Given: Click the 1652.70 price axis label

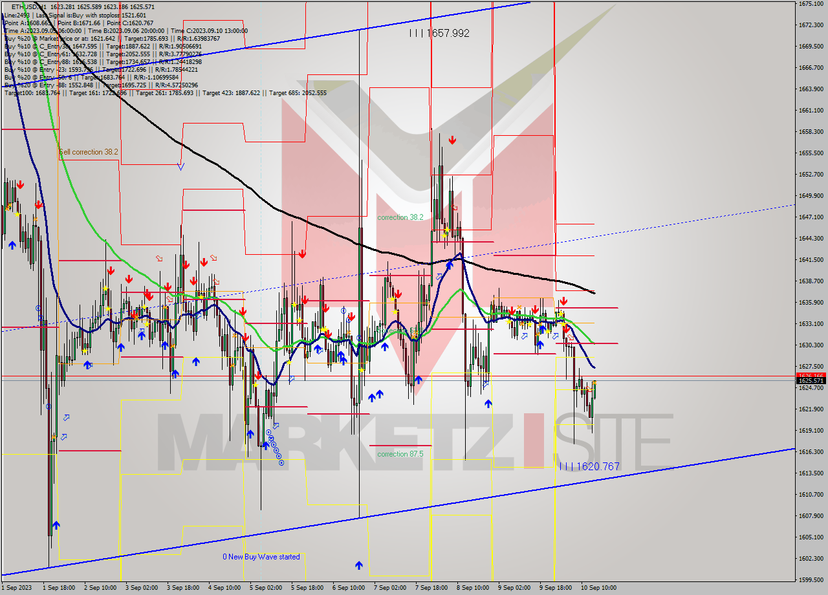Looking at the screenshot, I should tap(811, 175).
